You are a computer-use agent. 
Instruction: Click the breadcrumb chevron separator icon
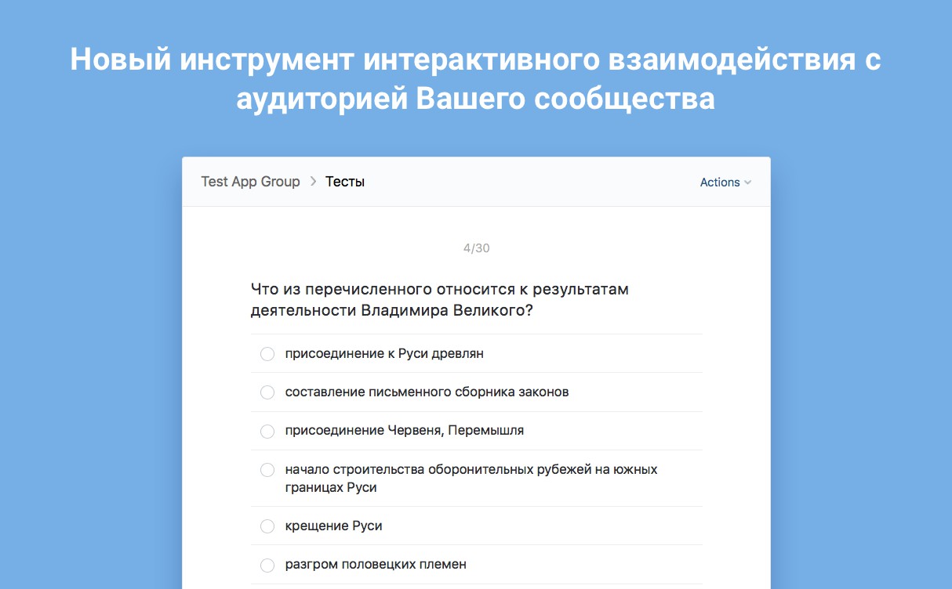click(x=313, y=182)
